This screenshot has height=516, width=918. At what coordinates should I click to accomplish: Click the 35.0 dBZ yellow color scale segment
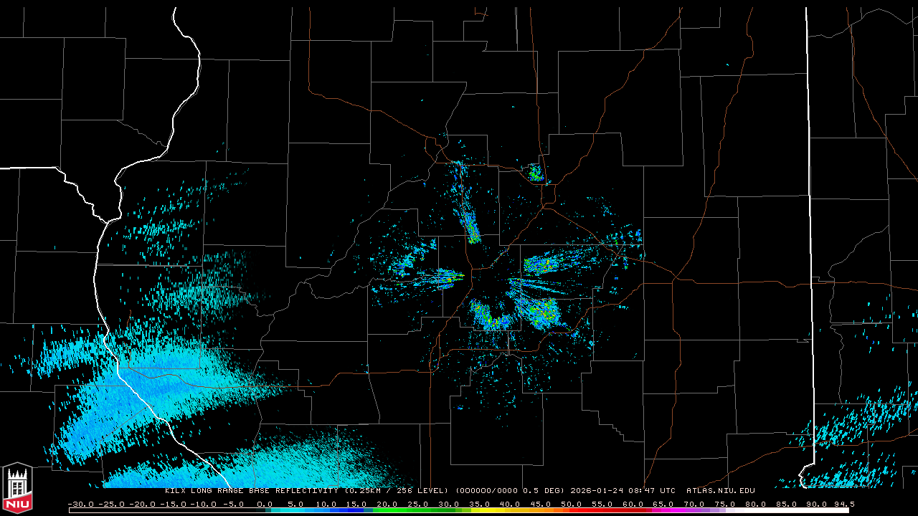point(480,510)
